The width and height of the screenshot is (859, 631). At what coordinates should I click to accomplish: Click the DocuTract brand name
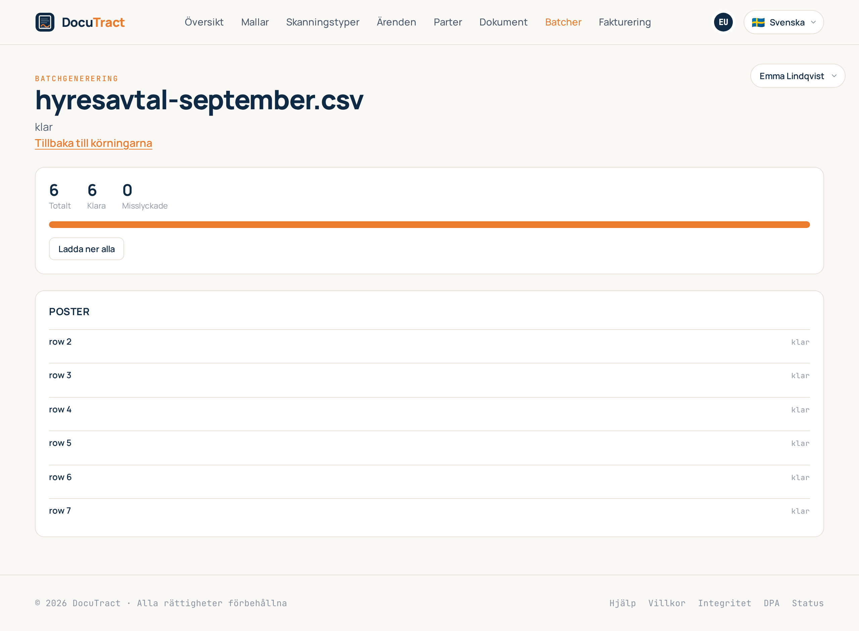[x=93, y=22]
